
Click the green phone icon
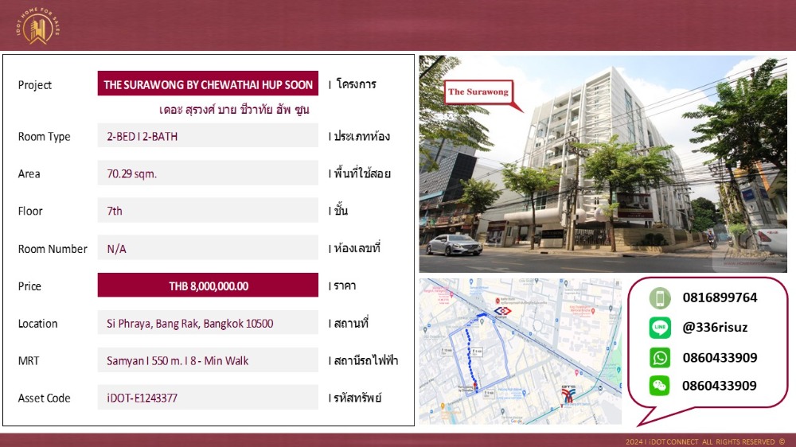[x=660, y=297]
